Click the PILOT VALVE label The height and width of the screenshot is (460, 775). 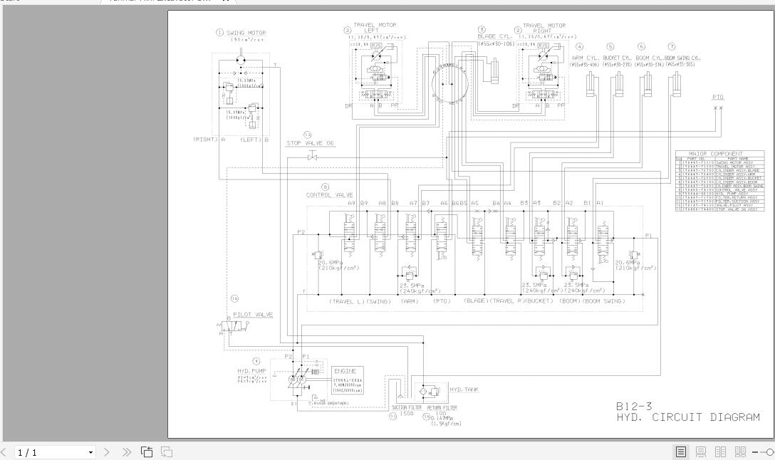tap(253, 314)
